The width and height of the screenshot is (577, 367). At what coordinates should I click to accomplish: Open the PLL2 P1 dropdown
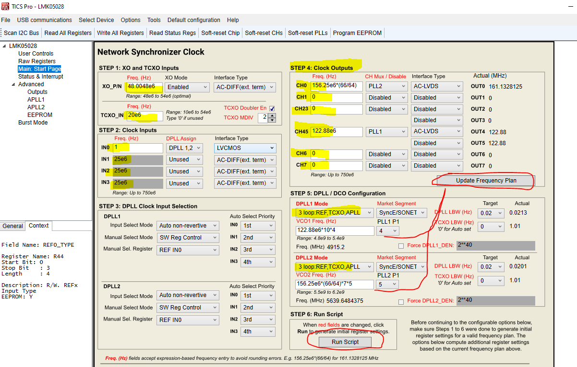388,284
